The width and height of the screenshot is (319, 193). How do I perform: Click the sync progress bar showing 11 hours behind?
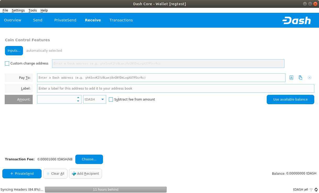(x=106, y=190)
